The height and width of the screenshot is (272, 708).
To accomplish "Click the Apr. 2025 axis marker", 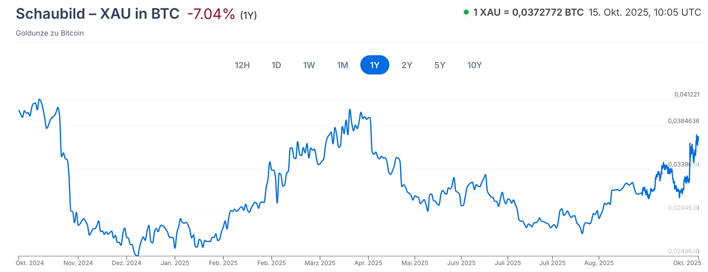I will tap(368, 263).
